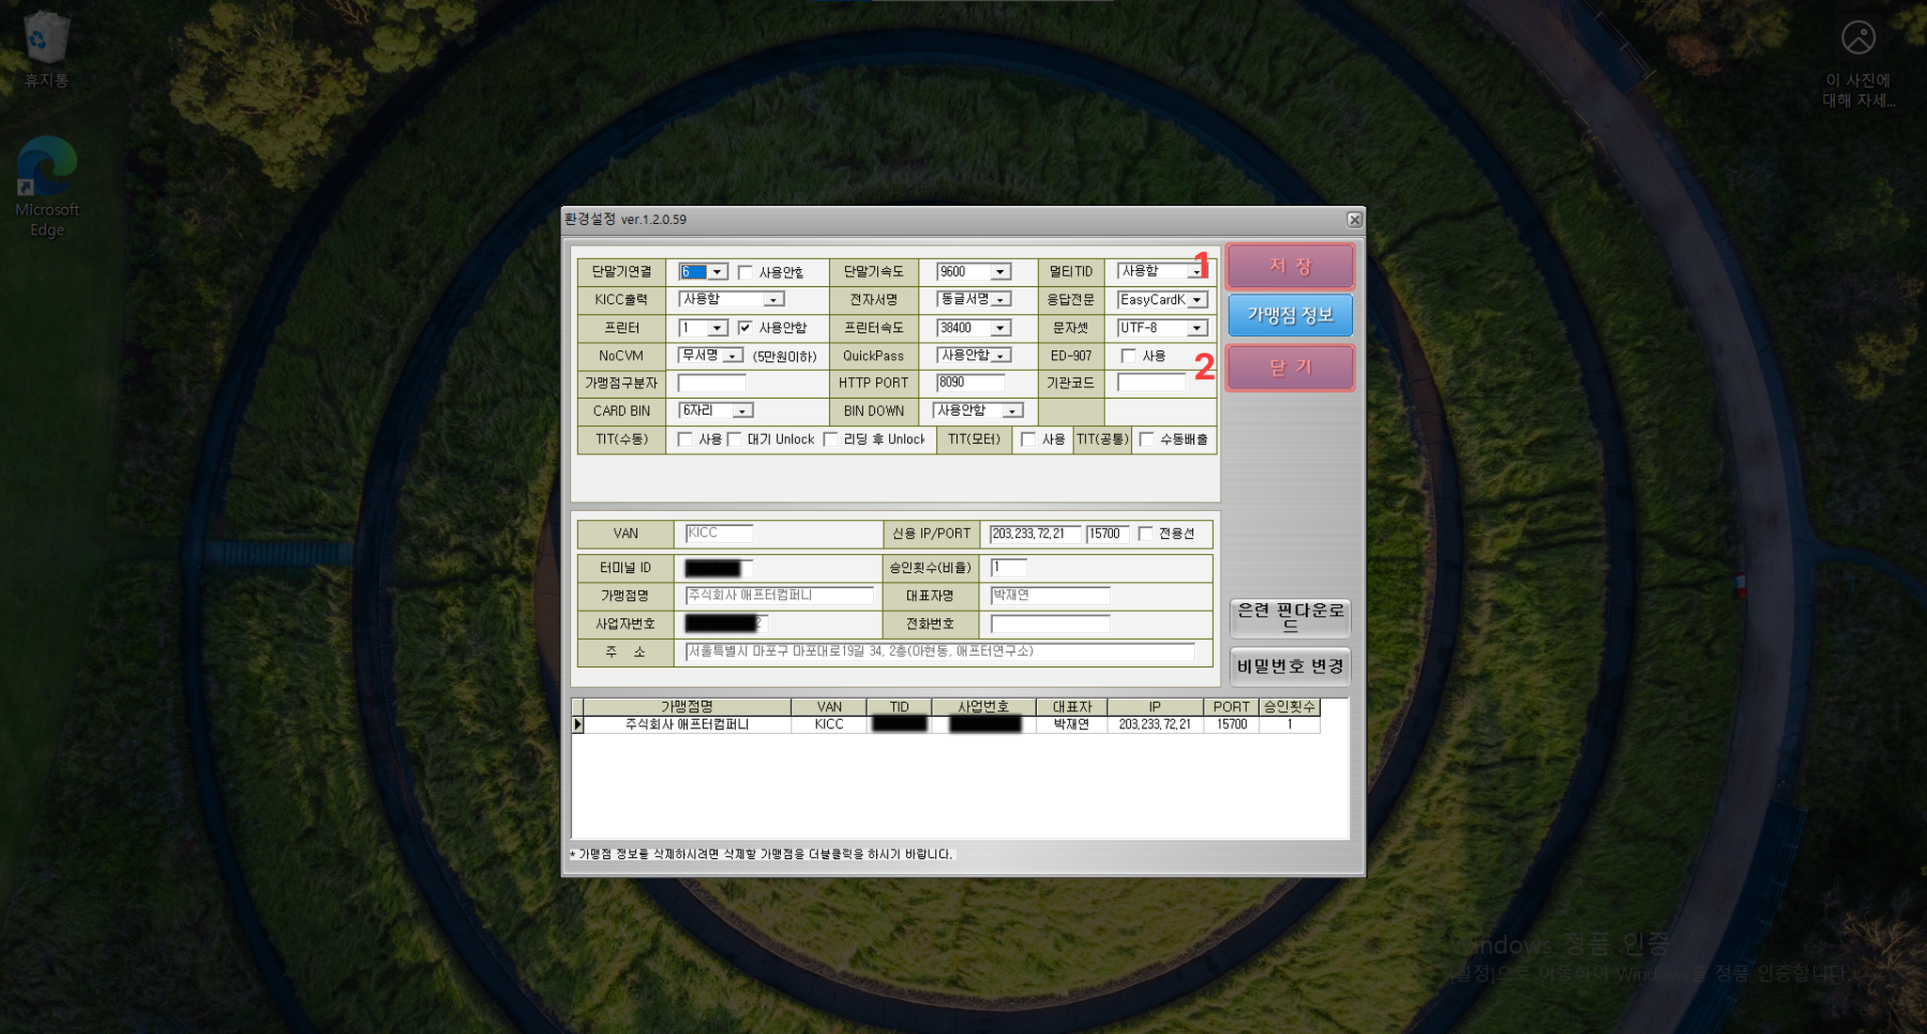Toggle the 리딩 후 Unlock checkbox

[x=830, y=439]
